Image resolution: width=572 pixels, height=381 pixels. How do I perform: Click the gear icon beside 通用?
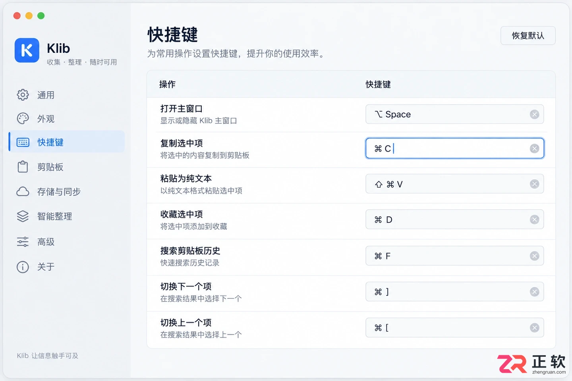point(23,95)
